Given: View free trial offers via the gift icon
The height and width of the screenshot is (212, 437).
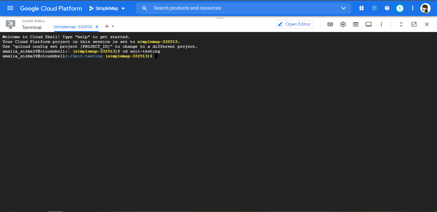Looking at the screenshot, I should click(362, 8).
